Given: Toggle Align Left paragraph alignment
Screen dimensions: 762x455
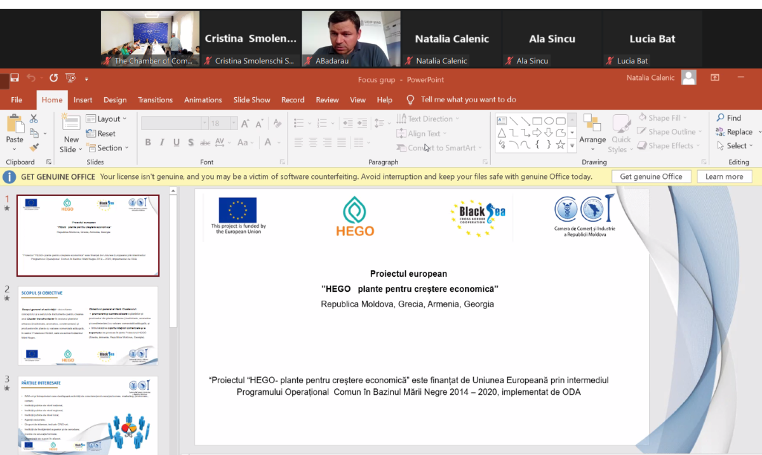Looking at the screenshot, I should [297, 143].
